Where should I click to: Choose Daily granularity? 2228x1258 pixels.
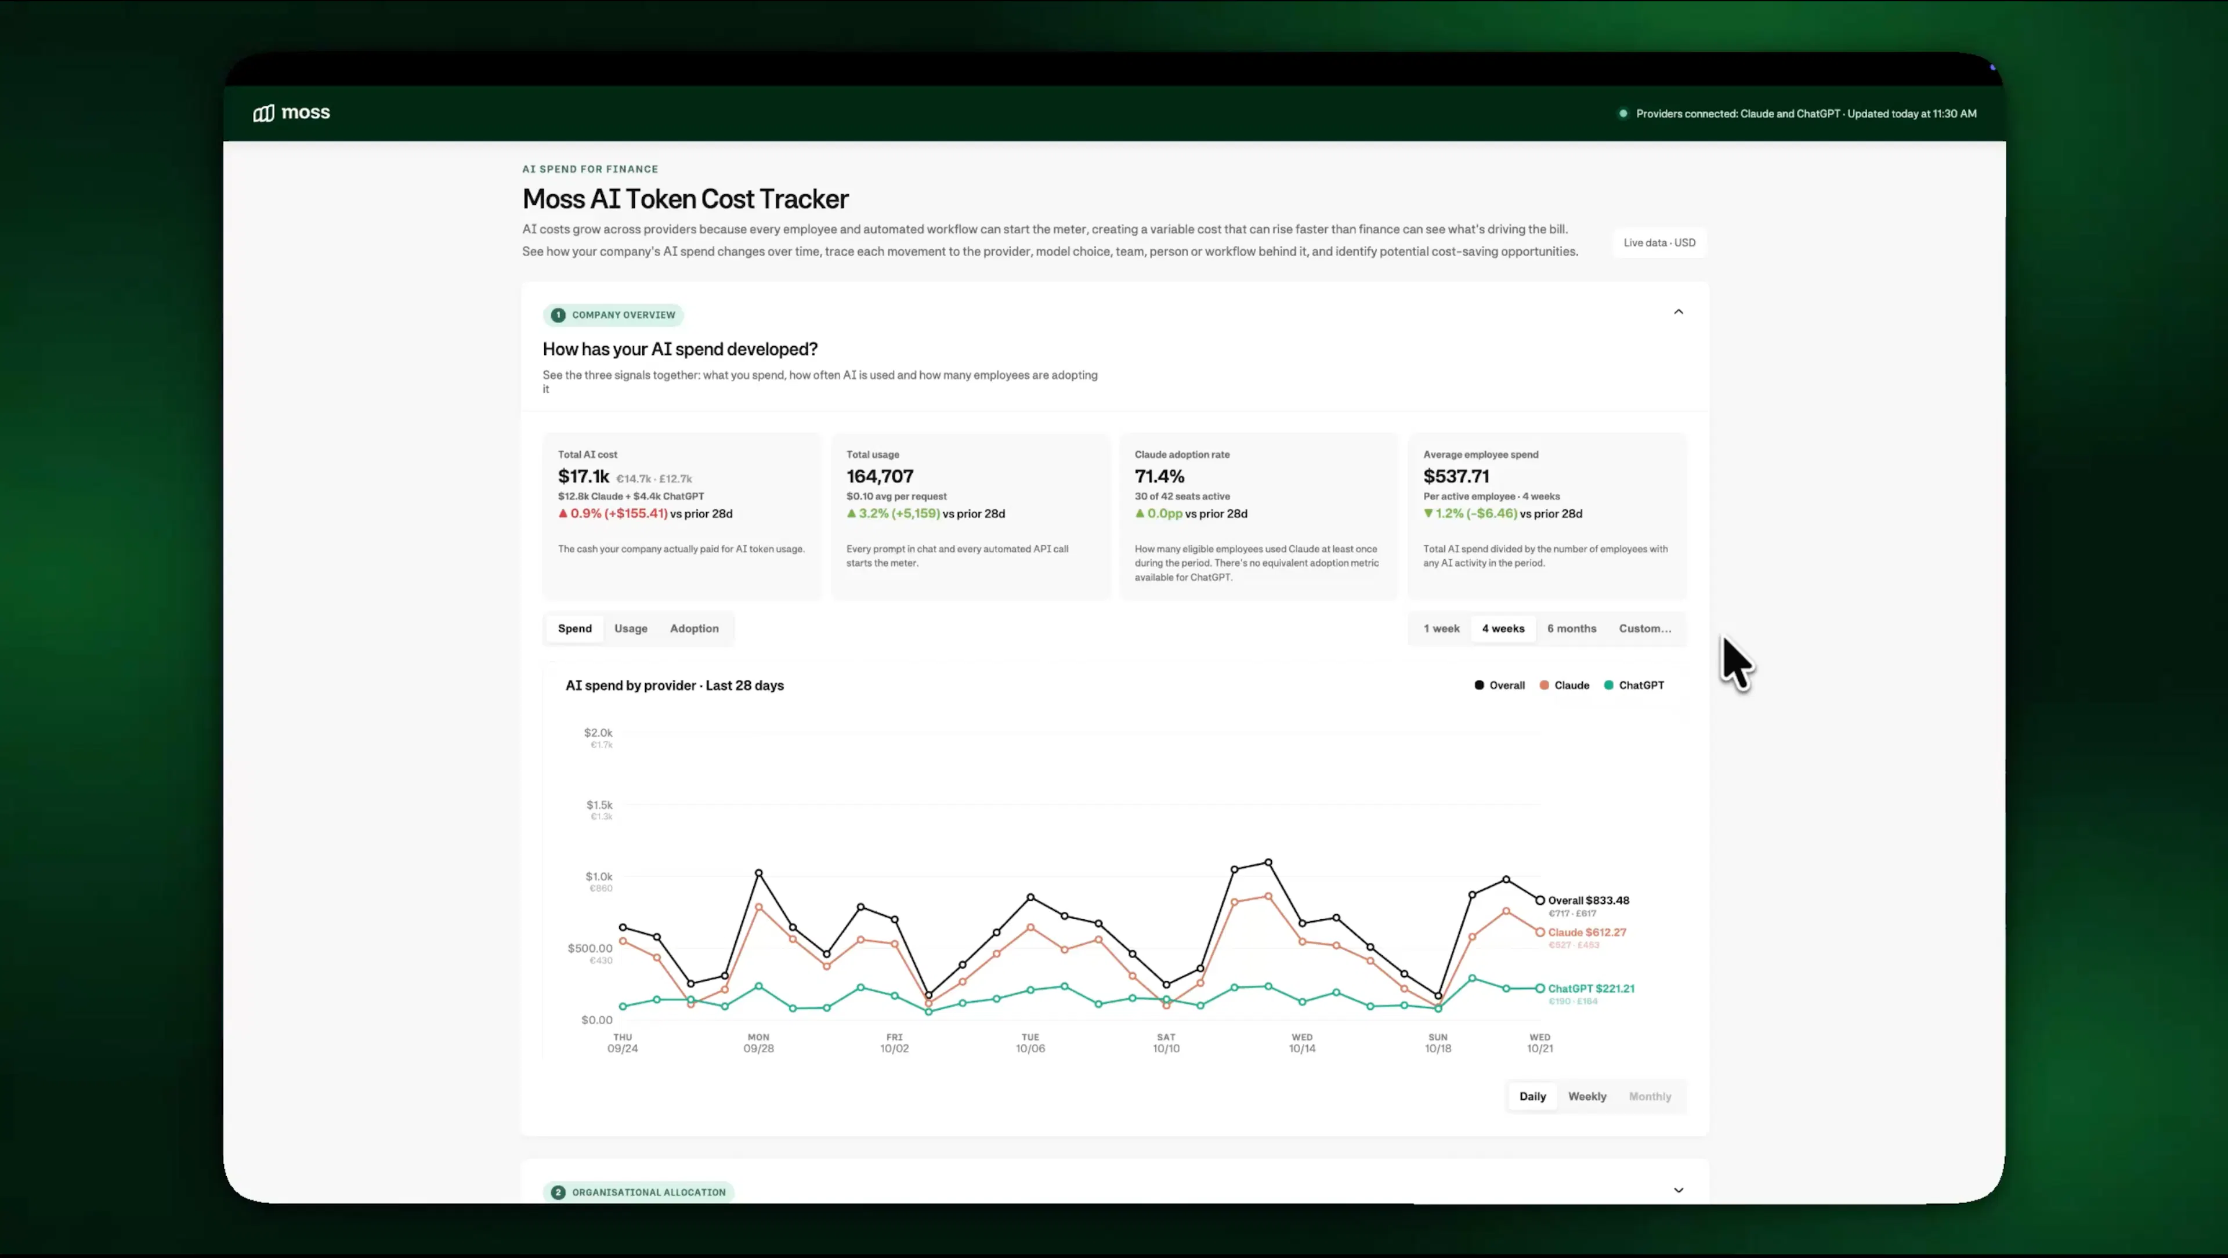[1532, 1096]
